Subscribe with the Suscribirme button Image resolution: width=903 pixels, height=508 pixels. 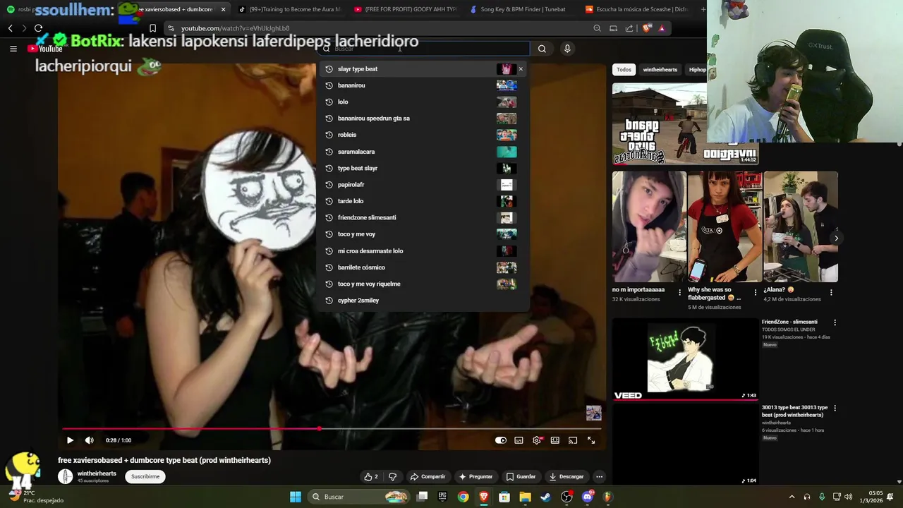tap(145, 477)
